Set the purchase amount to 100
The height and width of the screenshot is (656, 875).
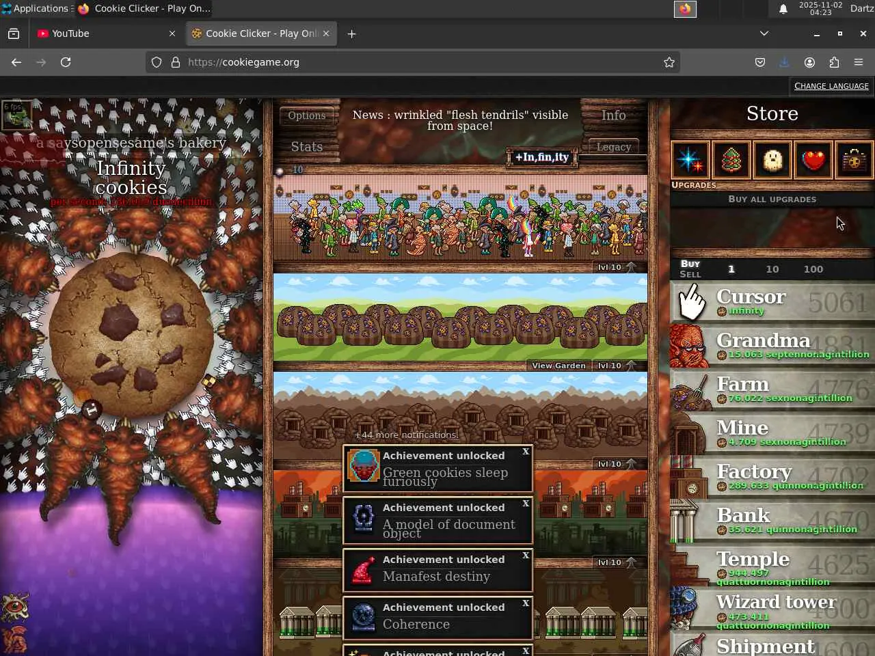813,269
